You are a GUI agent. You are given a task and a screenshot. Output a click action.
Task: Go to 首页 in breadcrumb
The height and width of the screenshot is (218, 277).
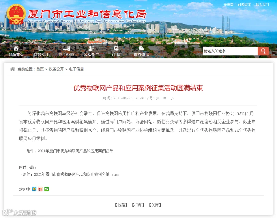pos(40,69)
